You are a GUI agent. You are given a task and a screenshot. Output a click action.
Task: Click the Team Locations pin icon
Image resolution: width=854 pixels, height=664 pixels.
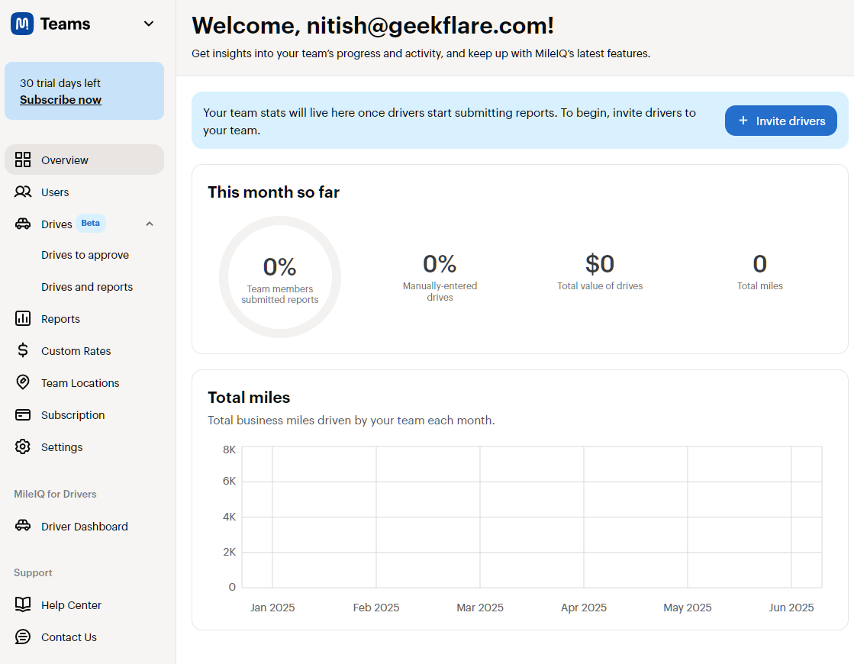pos(23,382)
